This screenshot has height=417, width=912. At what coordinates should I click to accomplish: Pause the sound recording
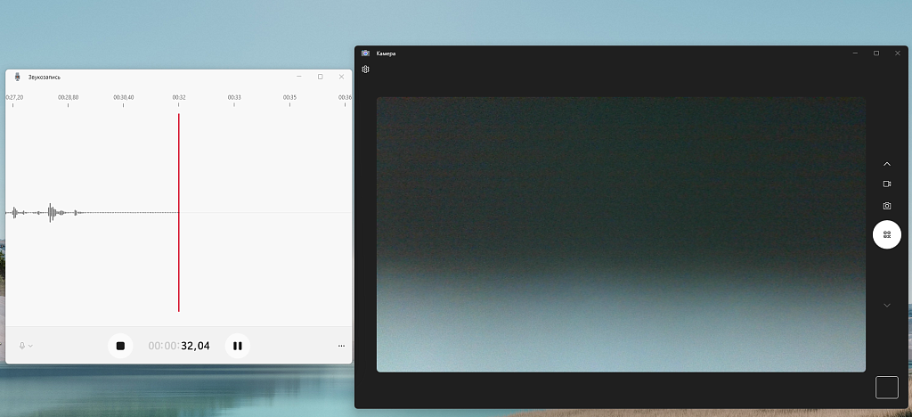pos(237,346)
